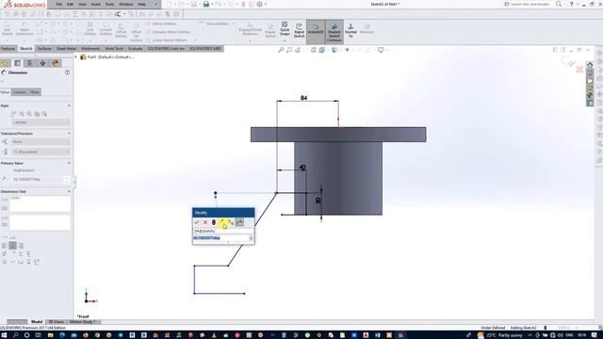Open the Insert menu
Screen dimensions: 603x339
pos(96,4)
